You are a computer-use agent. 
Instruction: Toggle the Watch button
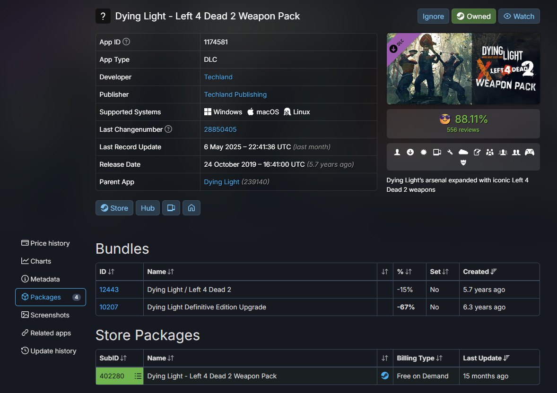[x=519, y=17]
